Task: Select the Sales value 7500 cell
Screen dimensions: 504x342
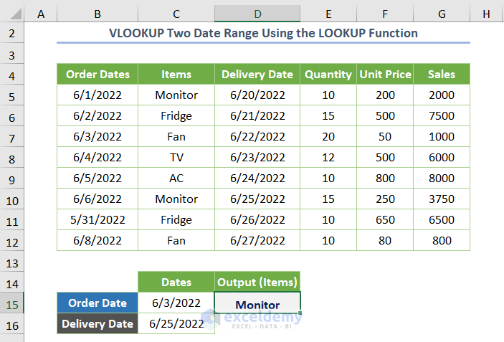Action: tap(442, 115)
